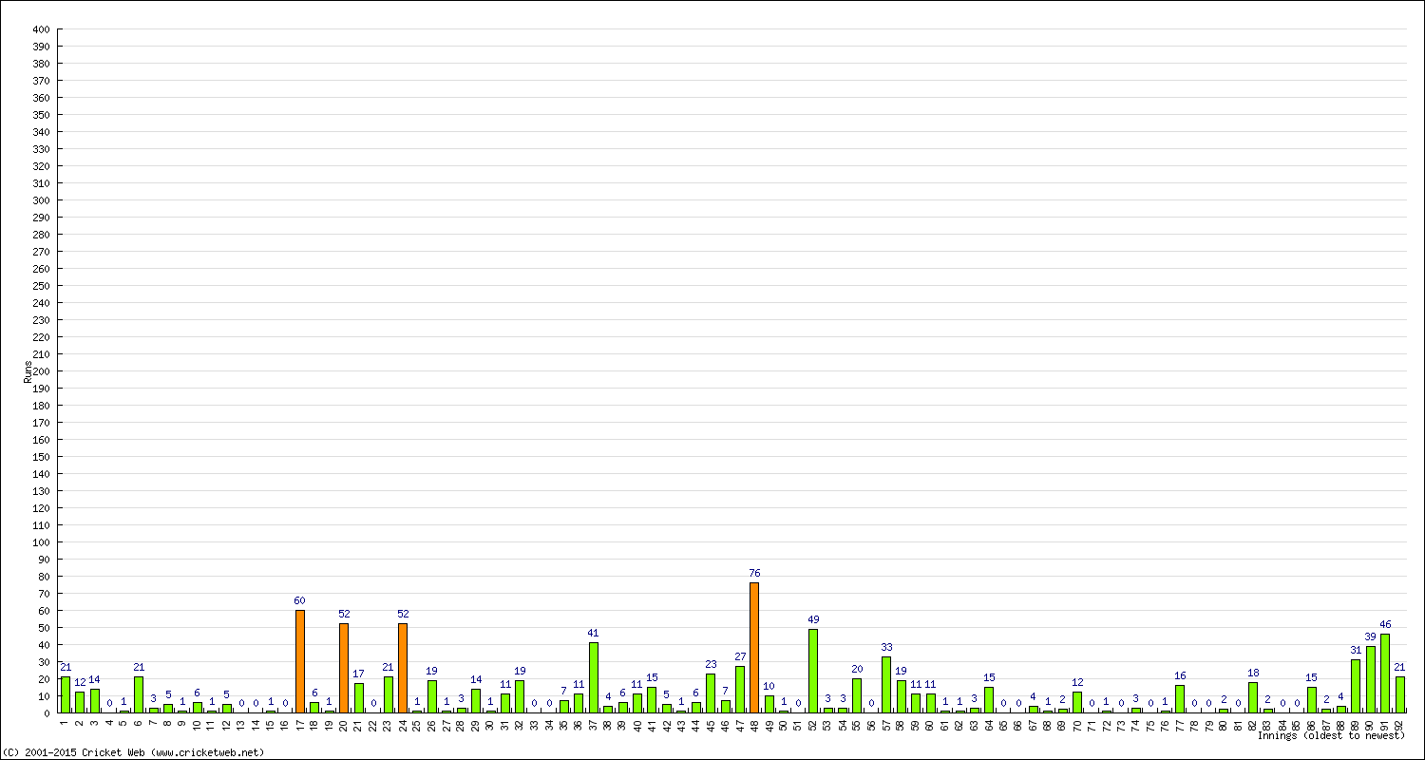Click the value label 60 above innings 17

tap(300, 601)
